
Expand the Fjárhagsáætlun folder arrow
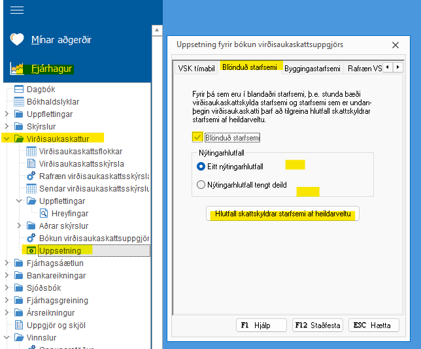(7, 263)
